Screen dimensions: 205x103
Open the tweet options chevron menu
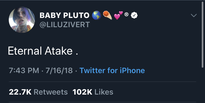pyautogui.click(x=194, y=15)
